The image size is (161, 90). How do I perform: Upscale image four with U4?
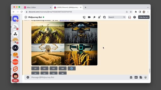coord(63,68)
